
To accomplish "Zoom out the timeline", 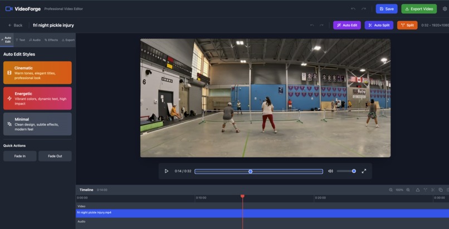I will (391, 190).
